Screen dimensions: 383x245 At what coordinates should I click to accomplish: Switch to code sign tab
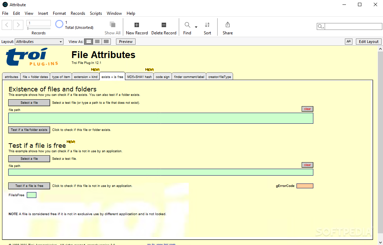[163, 77]
